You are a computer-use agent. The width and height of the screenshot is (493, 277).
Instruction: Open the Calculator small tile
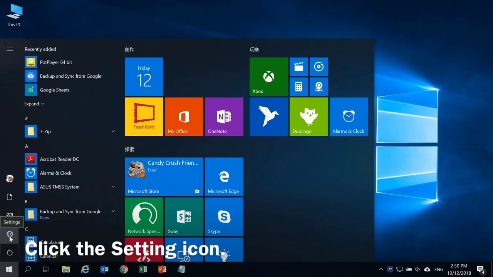point(299,87)
